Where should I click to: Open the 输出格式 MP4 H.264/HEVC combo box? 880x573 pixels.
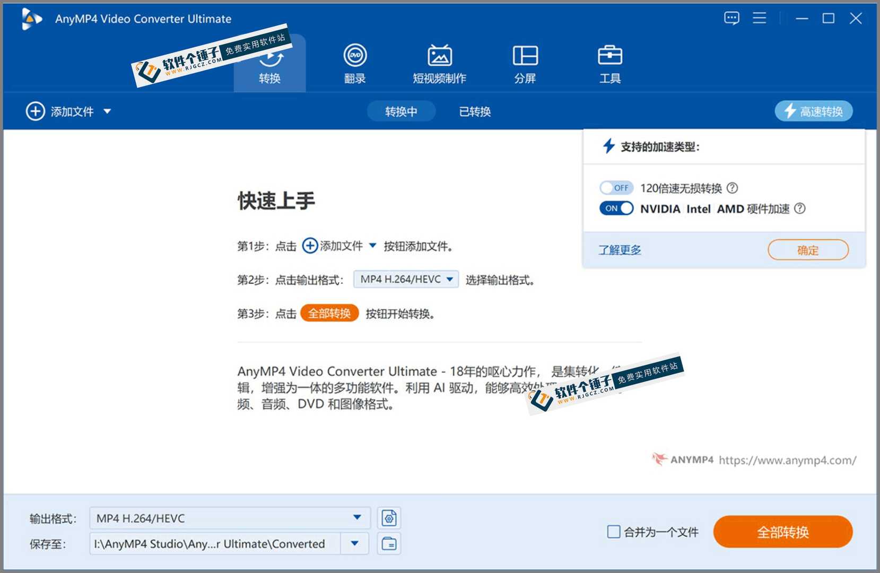click(229, 518)
